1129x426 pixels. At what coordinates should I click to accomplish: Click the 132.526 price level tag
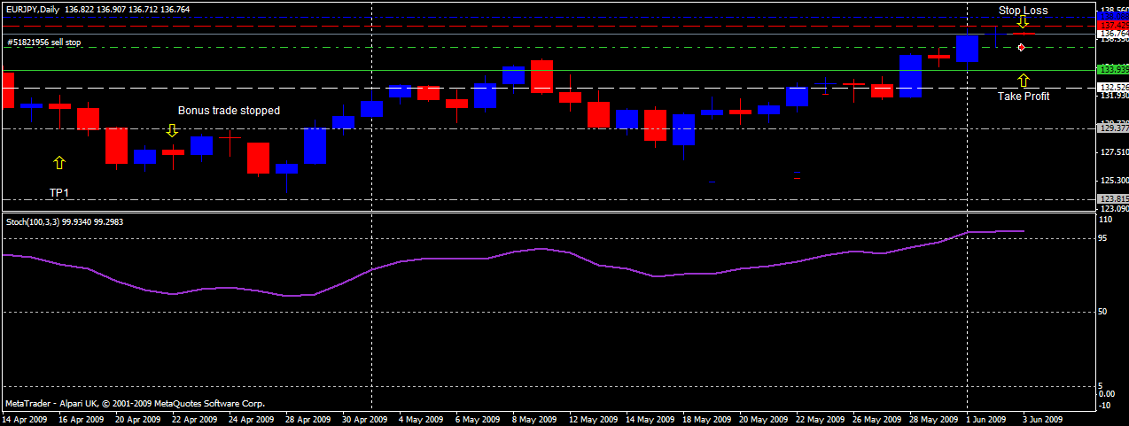tap(1112, 88)
